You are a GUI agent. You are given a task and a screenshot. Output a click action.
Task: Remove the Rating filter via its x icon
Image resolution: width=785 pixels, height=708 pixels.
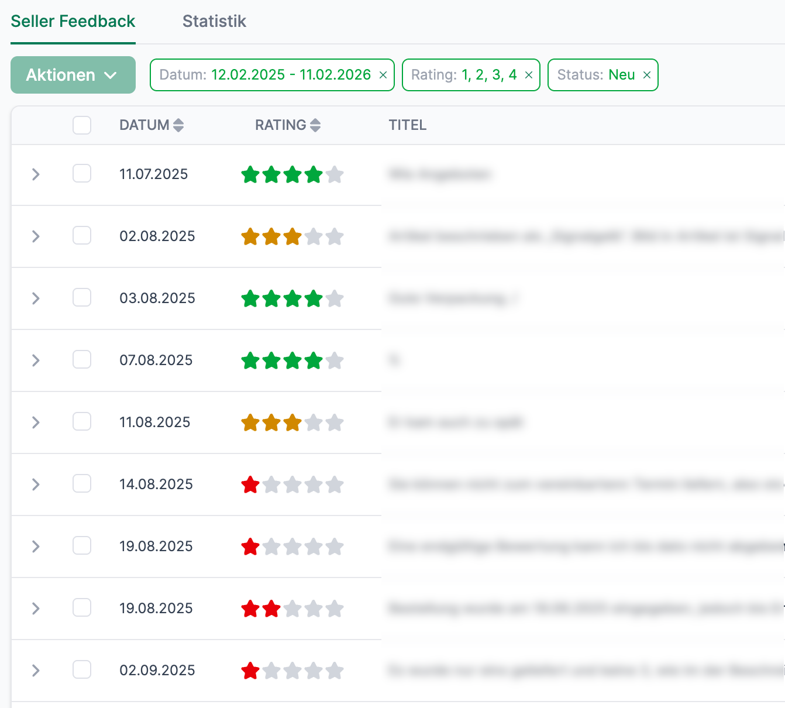[529, 75]
